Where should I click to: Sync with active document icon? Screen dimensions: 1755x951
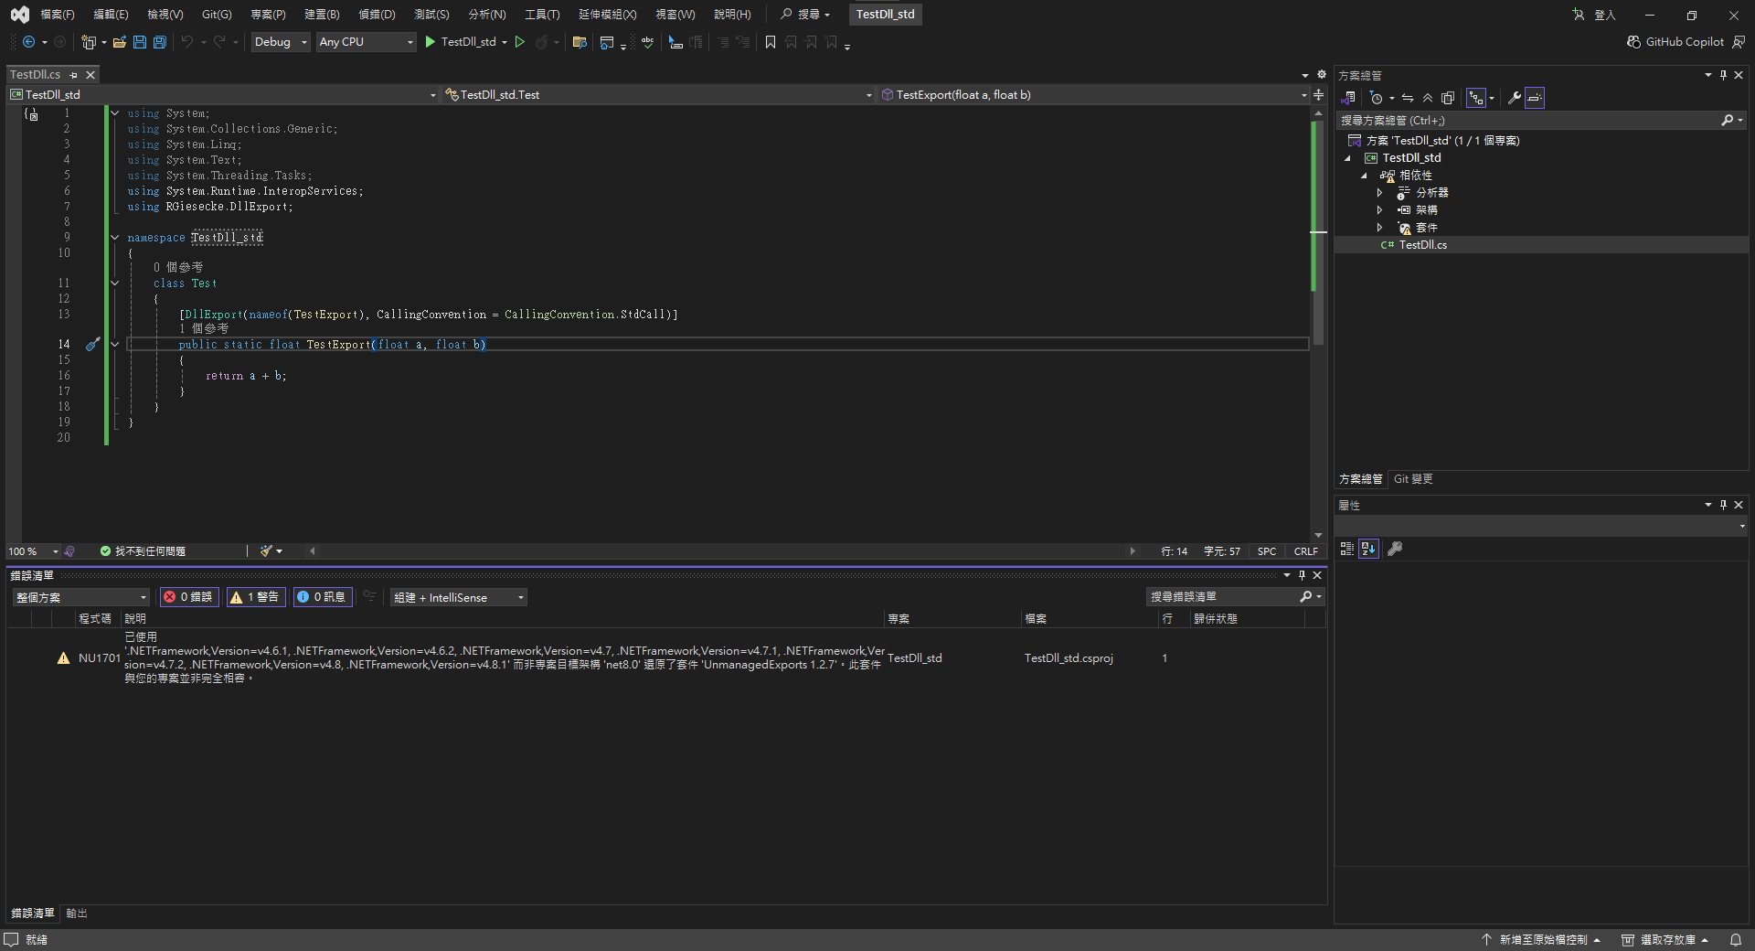coord(1408,98)
